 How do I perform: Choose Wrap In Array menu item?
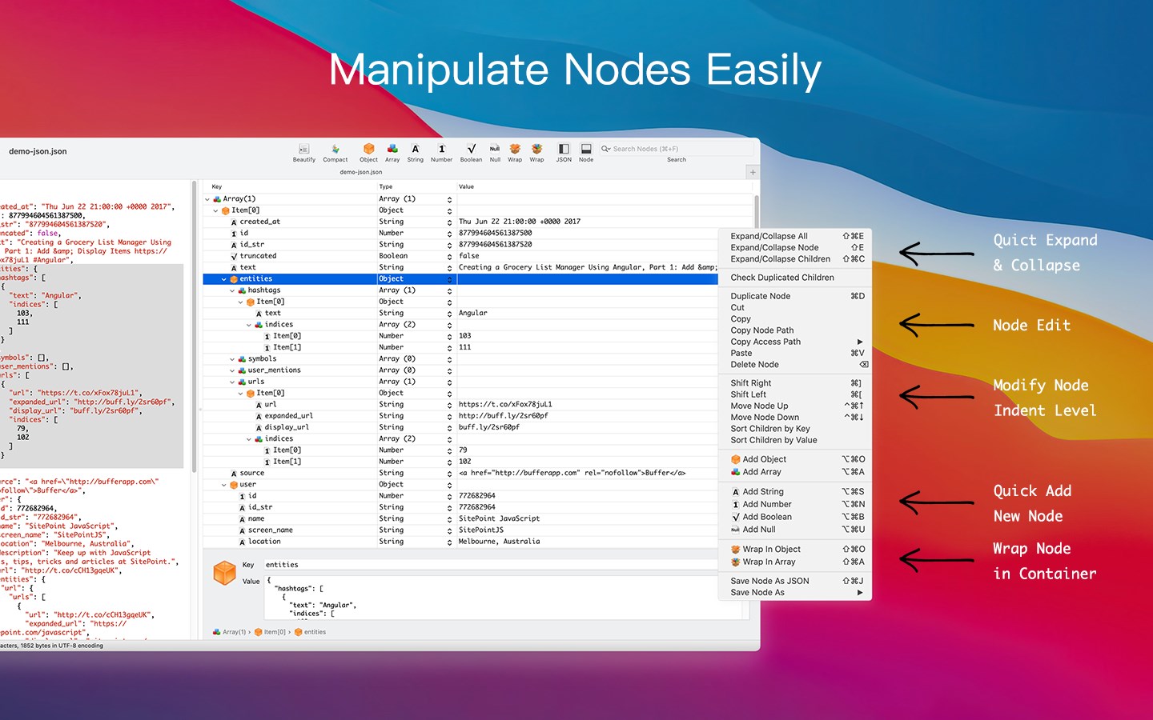pos(795,562)
